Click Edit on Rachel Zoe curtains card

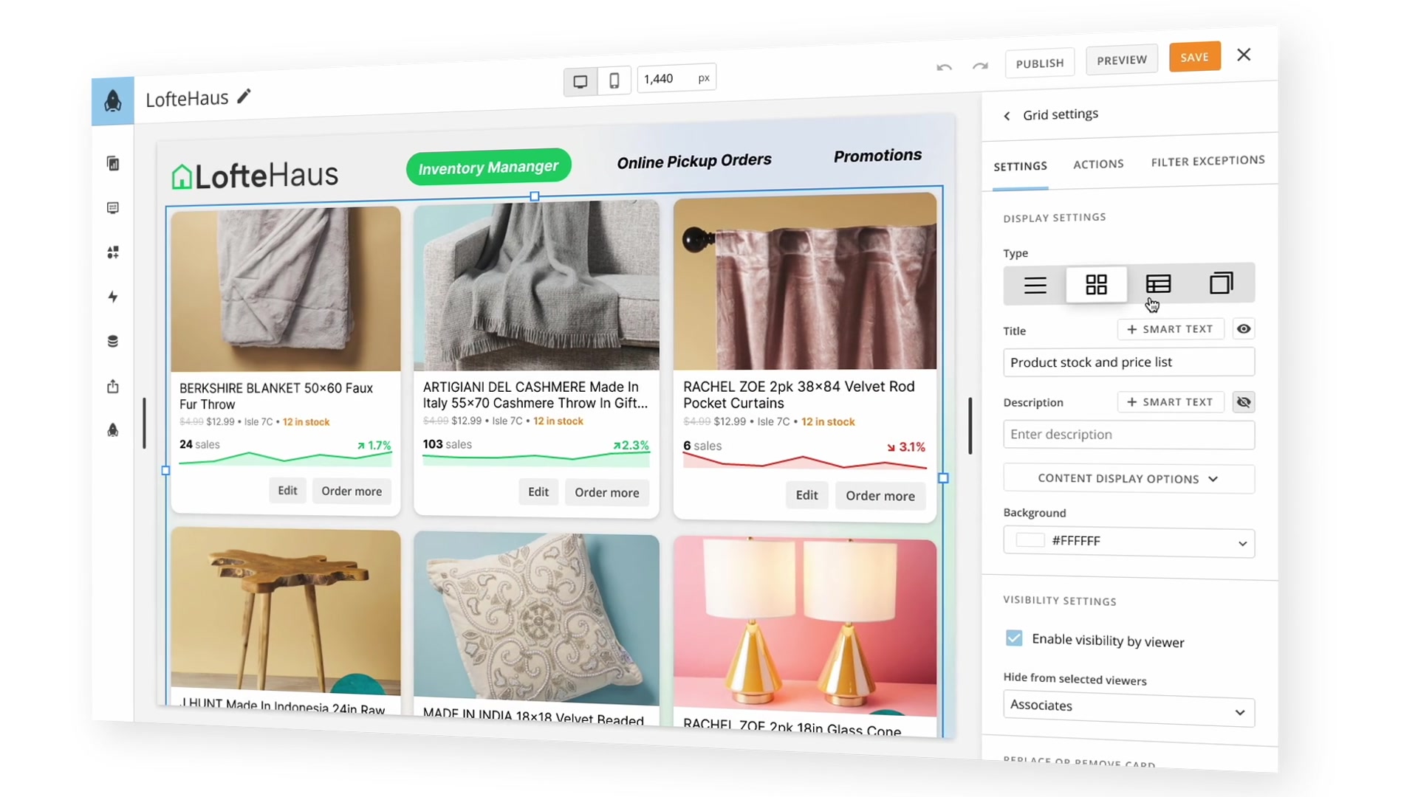click(x=806, y=495)
